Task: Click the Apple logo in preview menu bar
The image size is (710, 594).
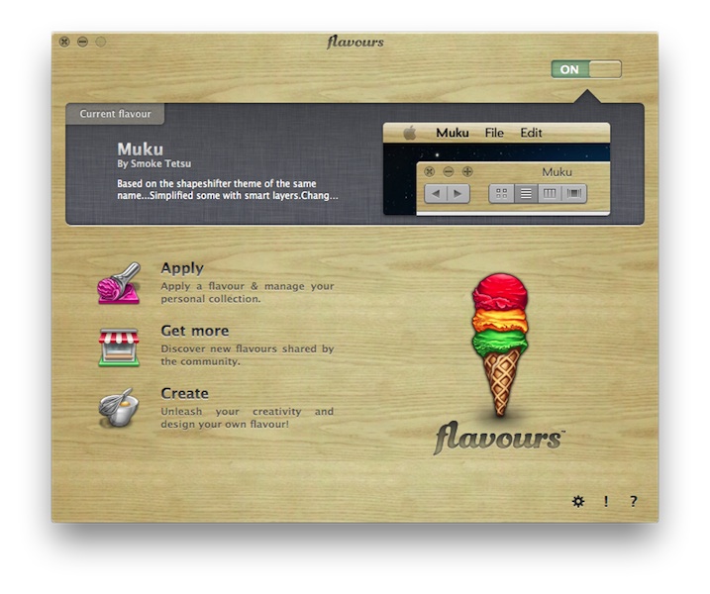Action: coord(409,134)
